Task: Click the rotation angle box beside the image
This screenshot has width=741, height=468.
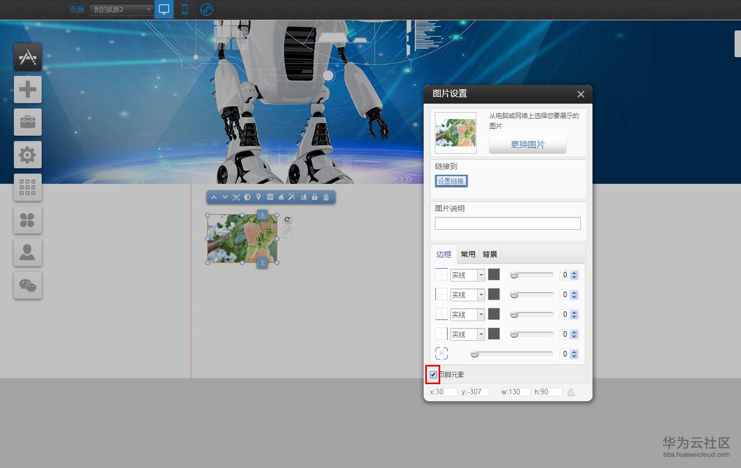Action: 287,232
